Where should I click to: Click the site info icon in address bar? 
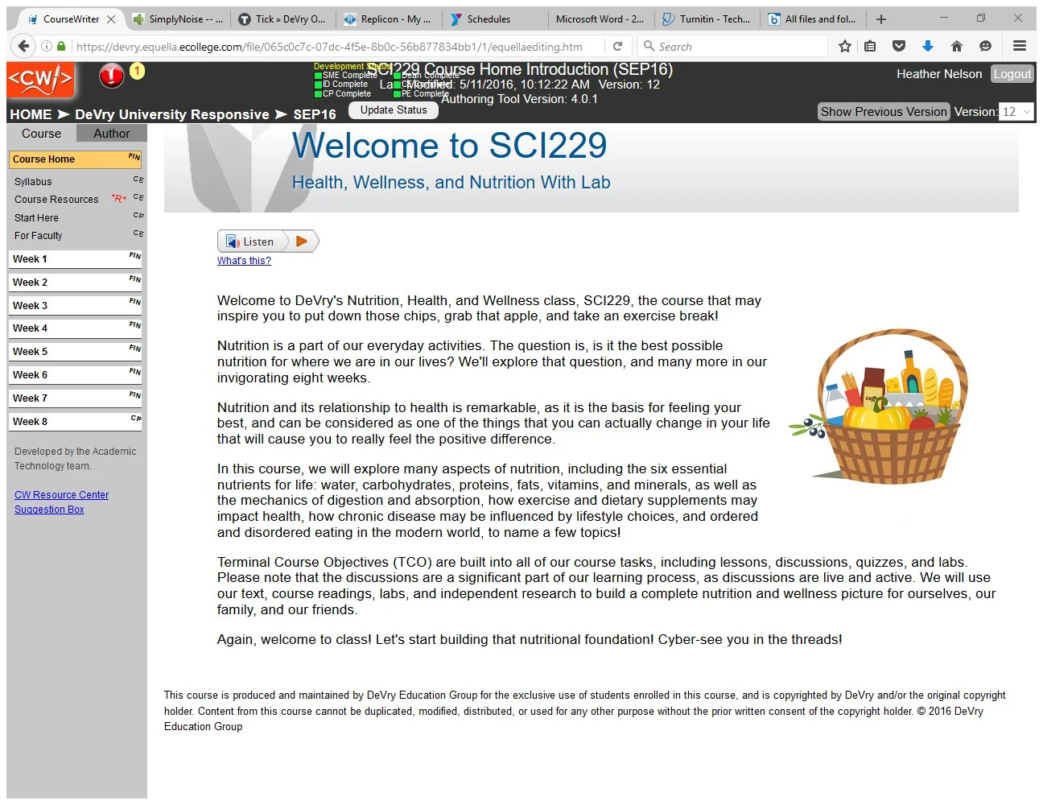[47, 46]
